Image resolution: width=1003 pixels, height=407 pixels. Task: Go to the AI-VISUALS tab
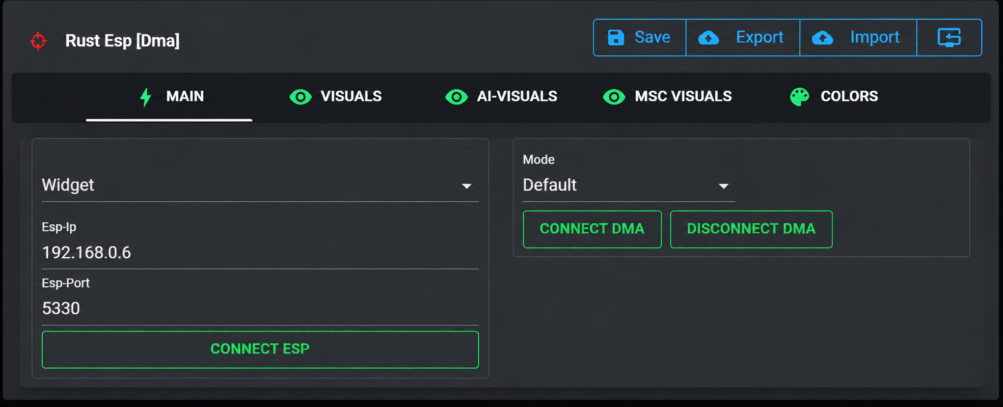501,96
